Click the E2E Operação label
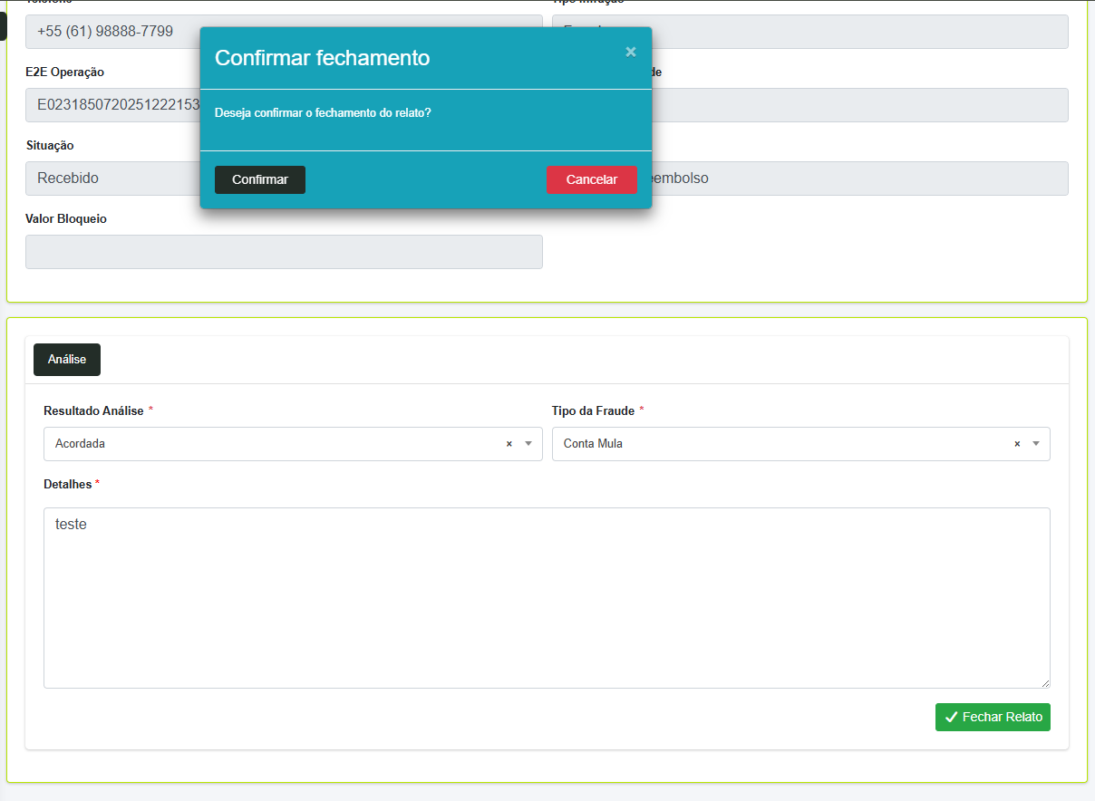 click(64, 72)
